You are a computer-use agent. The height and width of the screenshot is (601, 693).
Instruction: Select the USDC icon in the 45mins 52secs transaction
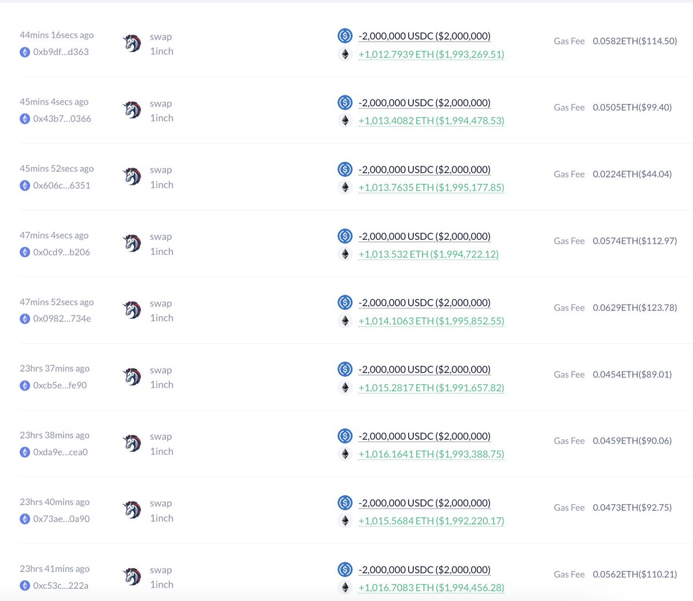pos(345,169)
